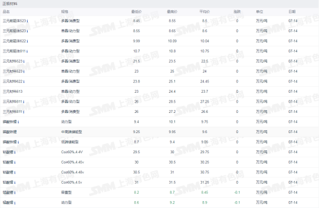Click the 品名 column header
The image size is (319, 208).
point(6,12)
